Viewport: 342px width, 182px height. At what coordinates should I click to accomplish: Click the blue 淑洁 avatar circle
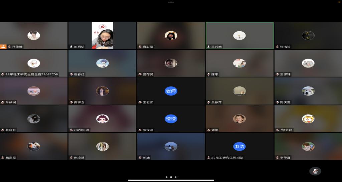pos(239,146)
